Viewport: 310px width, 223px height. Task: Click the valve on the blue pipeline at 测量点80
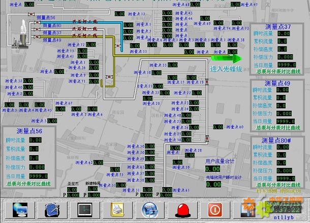[x=37, y=22]
